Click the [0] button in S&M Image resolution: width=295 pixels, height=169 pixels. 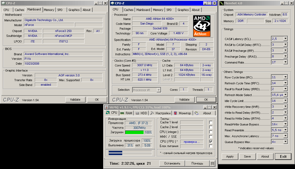(212, 163)
